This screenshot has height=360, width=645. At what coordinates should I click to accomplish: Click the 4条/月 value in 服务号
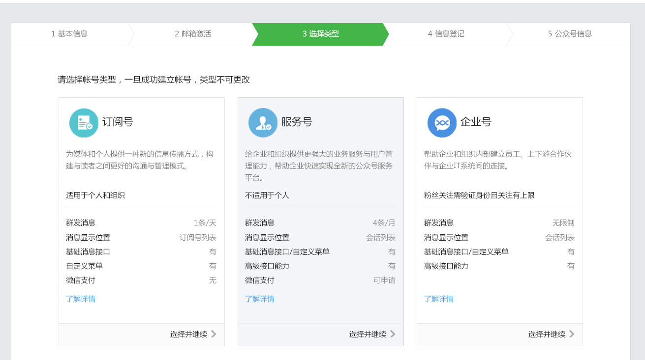[x=384, y=222]
